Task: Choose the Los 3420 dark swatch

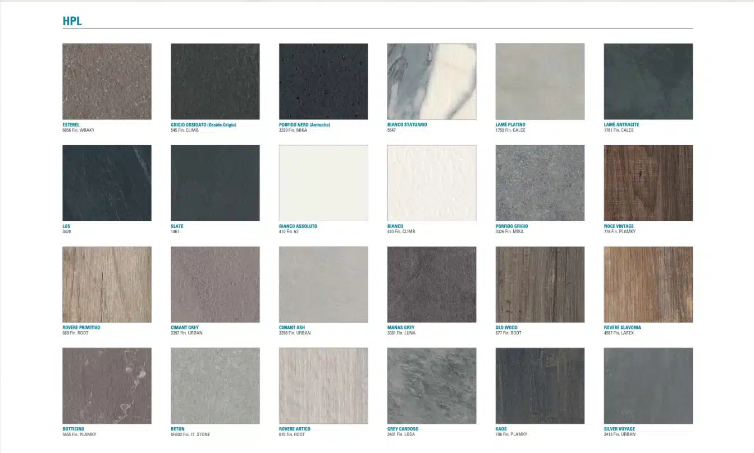Action: point(107,183)
